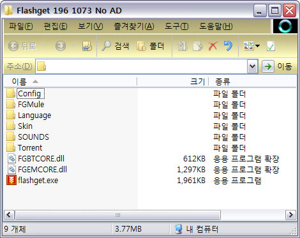Screen dimensions: 300x238
Task: Click the red X Delete icon
Action: (x=213, y=46)
